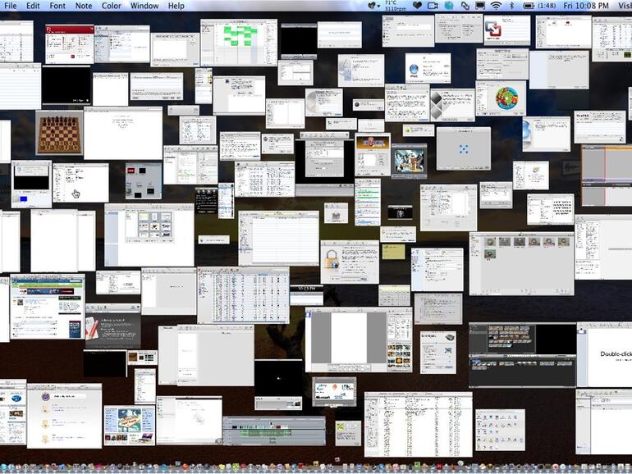Viewport: 632px width, 474px height.
Task: Select the yellow sticky note window
Action: click(x=393, y=252)
